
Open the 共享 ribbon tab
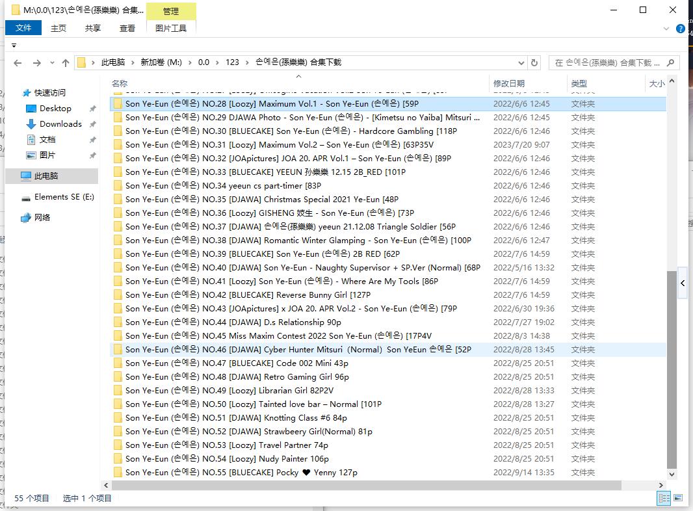point(93,29)
